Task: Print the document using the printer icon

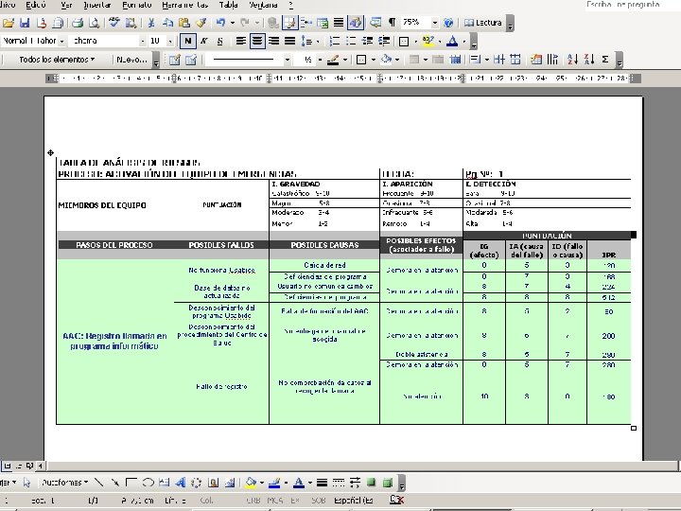Action: [x=79, y=23]
